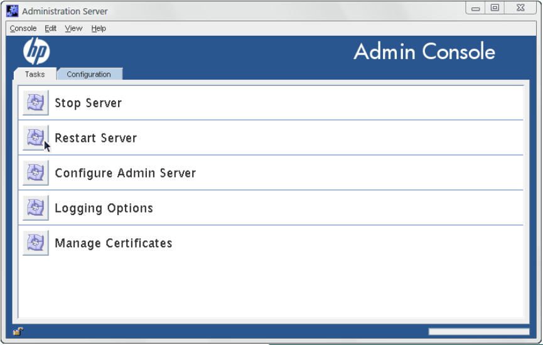
Task: Click the Logging Options text label
Action: [104, 208]
